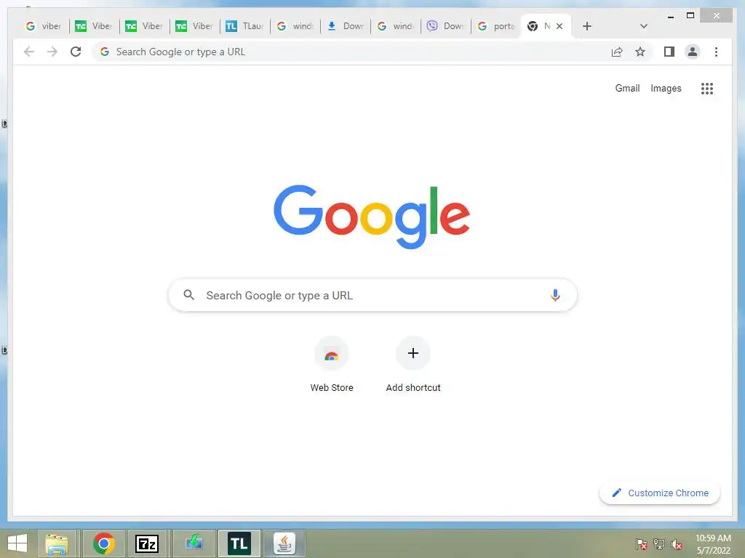Open the Java taskbar icon

(x=284, y=543)
